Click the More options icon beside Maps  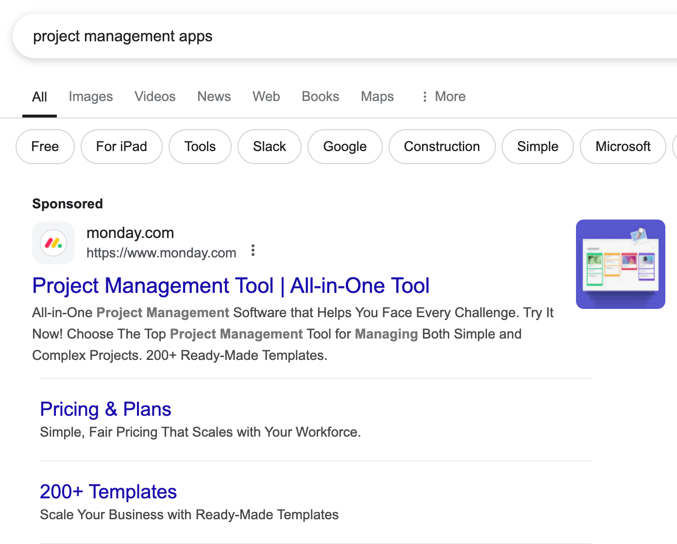(x=424, y=96)
